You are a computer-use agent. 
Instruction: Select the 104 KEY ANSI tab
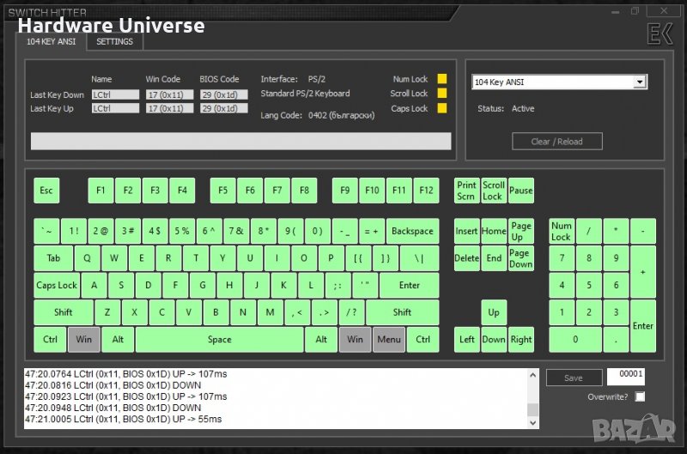50,41
